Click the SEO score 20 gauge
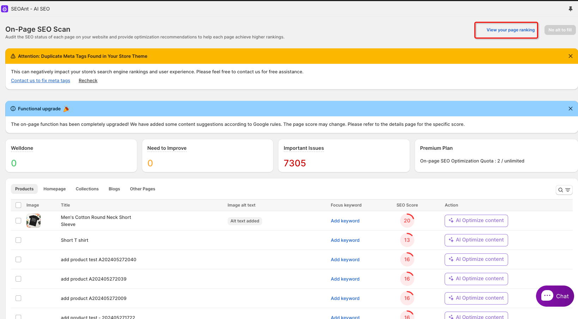 [407, 221]
